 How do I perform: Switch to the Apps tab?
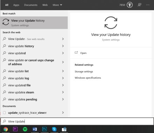(x=16, y=5)
